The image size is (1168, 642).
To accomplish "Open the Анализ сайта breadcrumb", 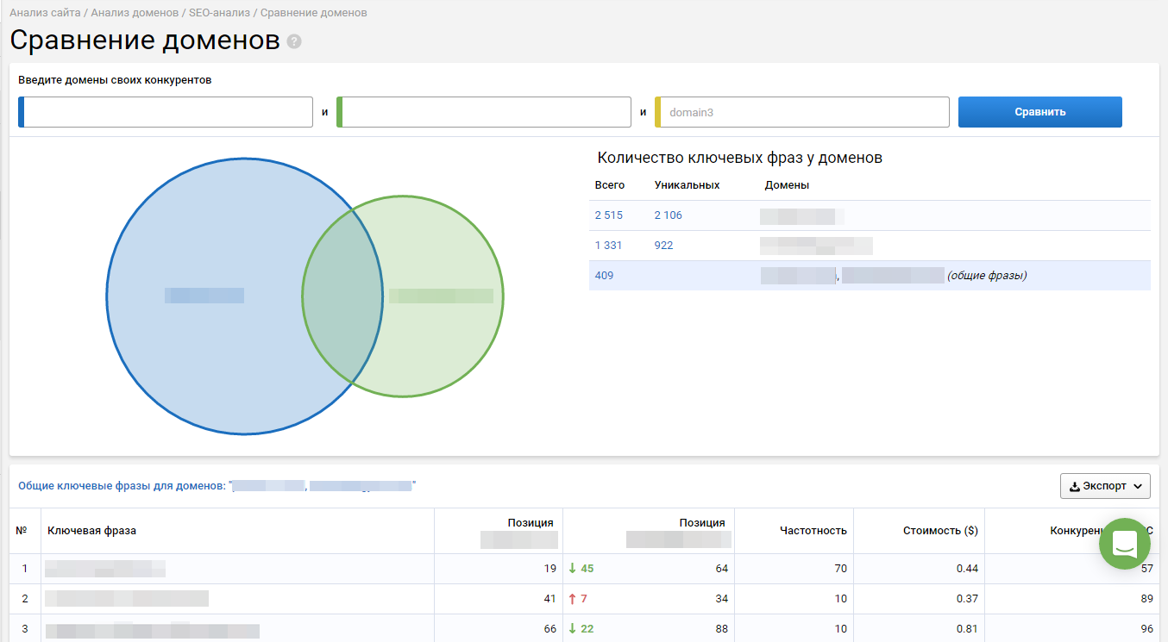I will pyautogui.click(x=45, y=13).
